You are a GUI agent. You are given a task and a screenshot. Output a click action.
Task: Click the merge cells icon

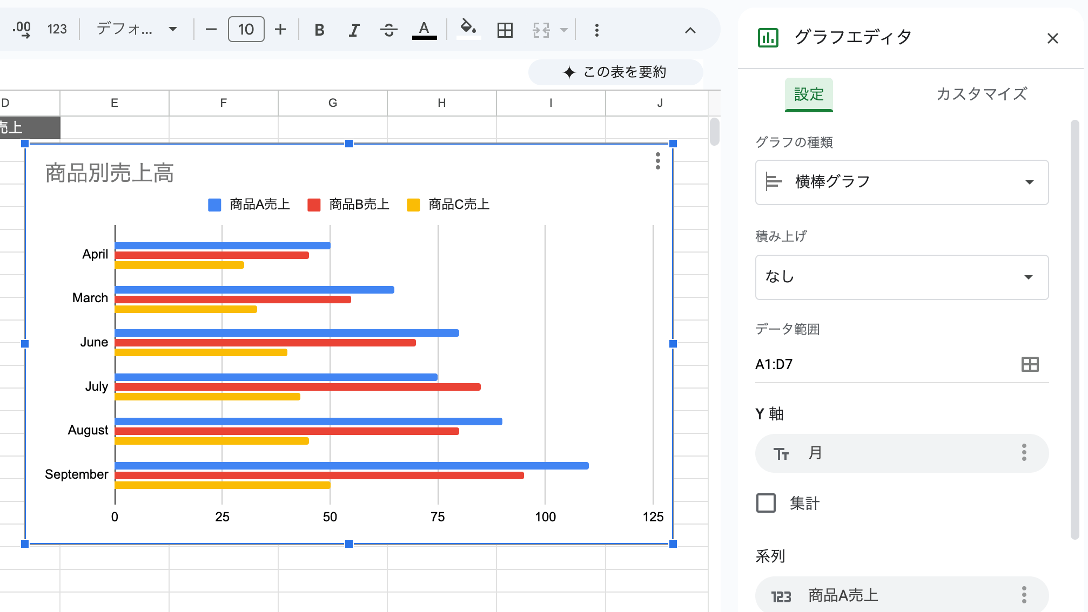click(540, 30)
